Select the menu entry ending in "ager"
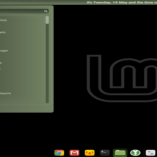The image size is (157, 157). point(4,51)
